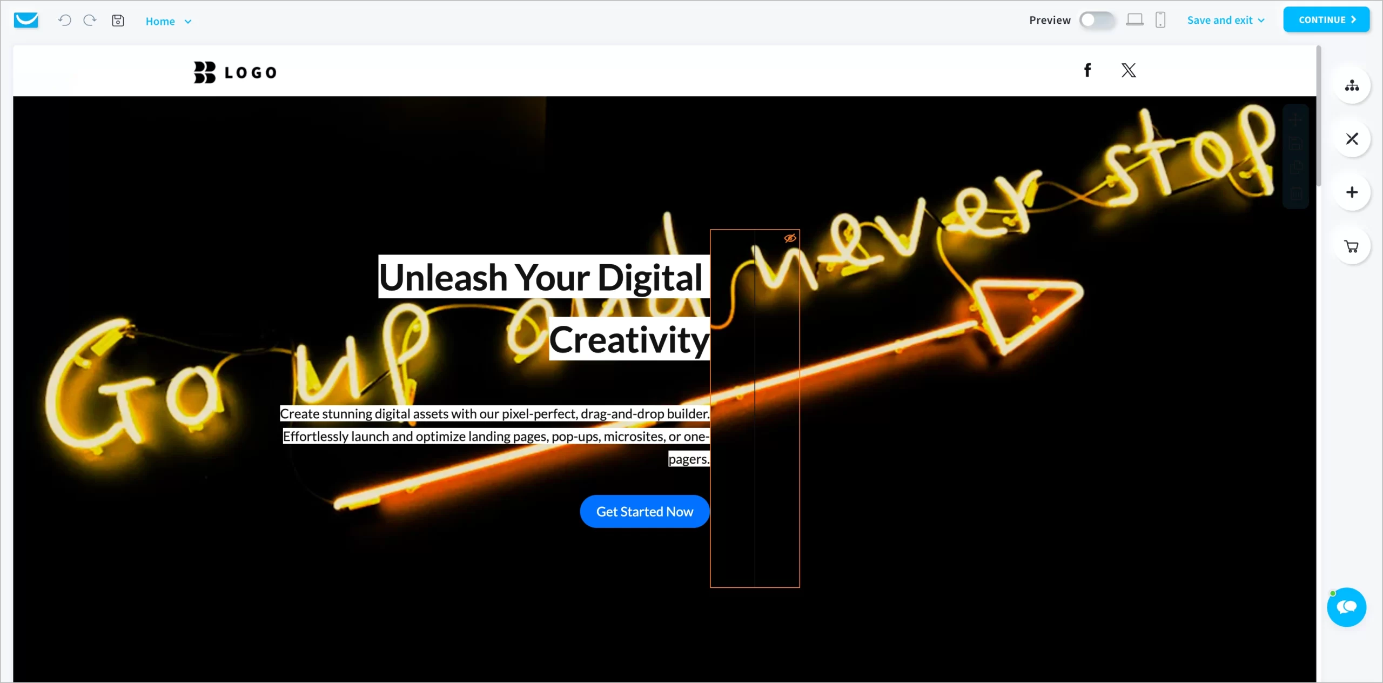Click the Facebook icon in header
Screen dimensions: 1383x683
coord(1087,70)
